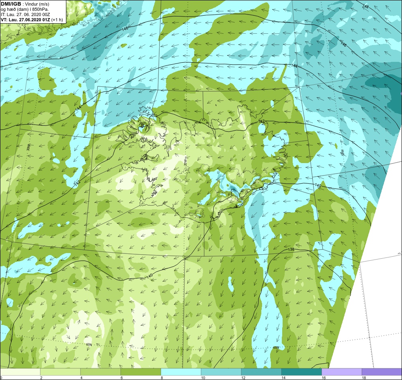Click the 'Vindur (m/s)' label

coord(38,4)
